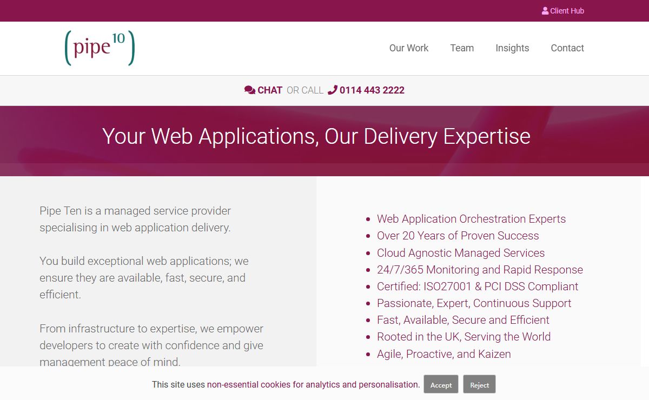Open the Our Work menu item
This screenshot has width=649, height=400.
(x=409, y=48)
